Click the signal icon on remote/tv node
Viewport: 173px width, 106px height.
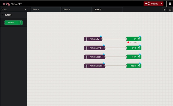pyautogui.click(x=86, y=39)
